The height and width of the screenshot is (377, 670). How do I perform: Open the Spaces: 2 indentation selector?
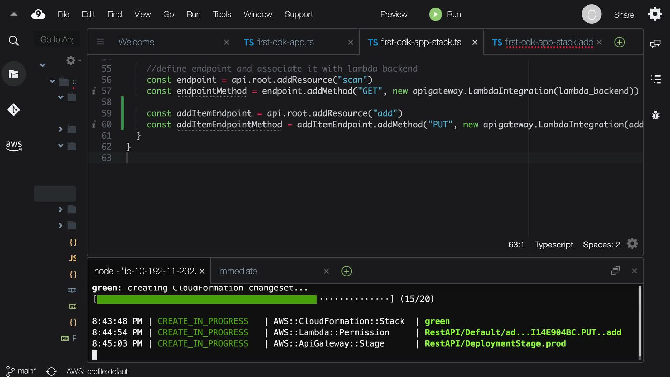pos(601,245)
